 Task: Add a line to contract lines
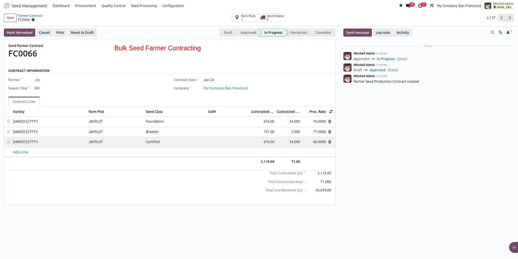(20, 152)
